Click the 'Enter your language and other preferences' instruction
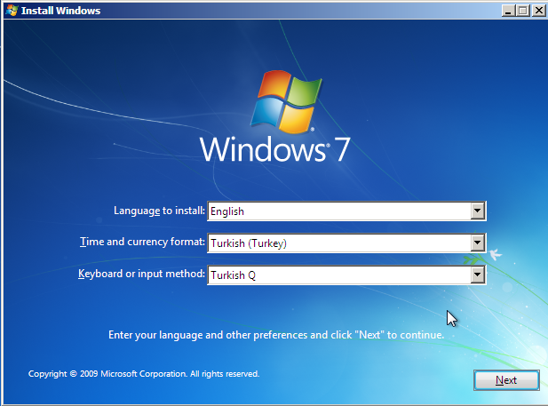 coord(276,335)
